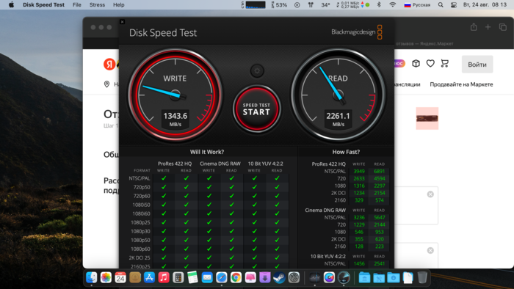Click the 10 Bit YUV 4:2:2 column header in Will It Work
This screenshot has height=289, width=514.
click(x=265, y=164)
